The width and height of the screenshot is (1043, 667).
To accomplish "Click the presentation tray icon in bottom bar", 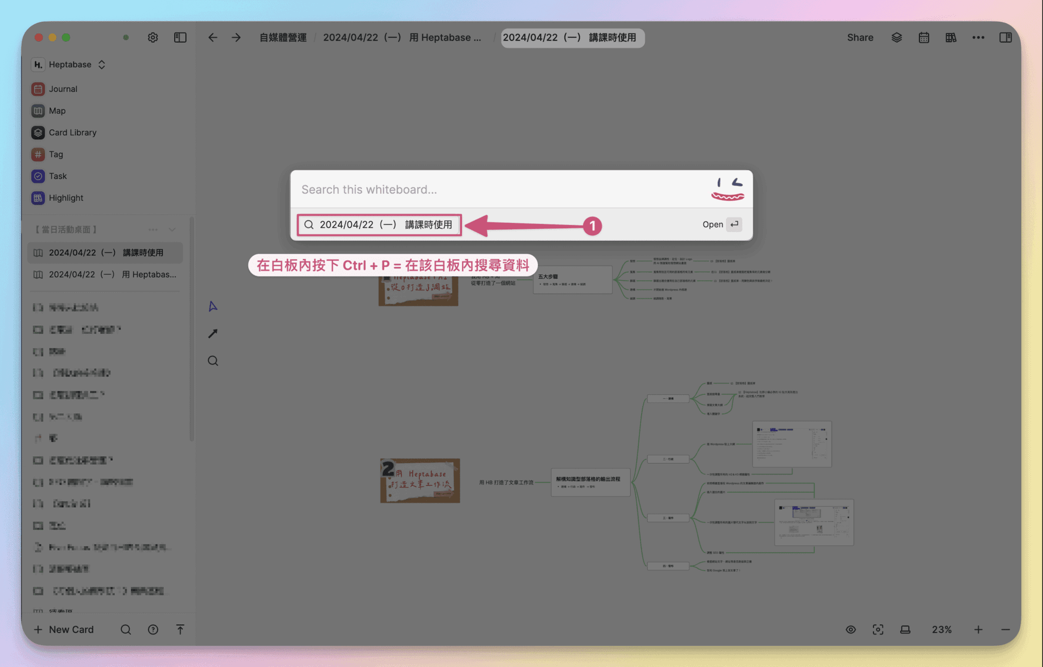I will point(905,629).
